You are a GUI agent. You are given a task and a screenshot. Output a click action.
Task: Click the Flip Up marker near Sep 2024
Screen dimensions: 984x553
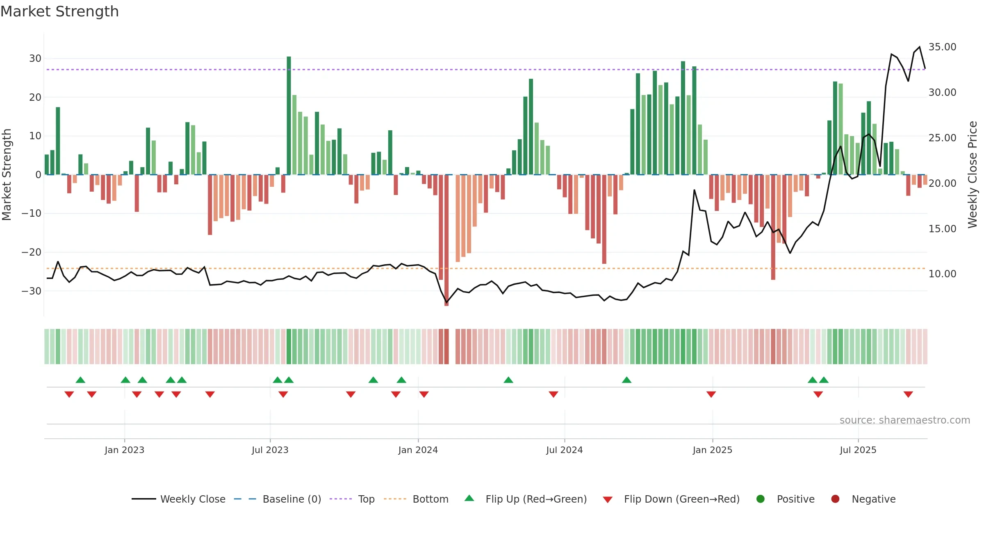626,380
